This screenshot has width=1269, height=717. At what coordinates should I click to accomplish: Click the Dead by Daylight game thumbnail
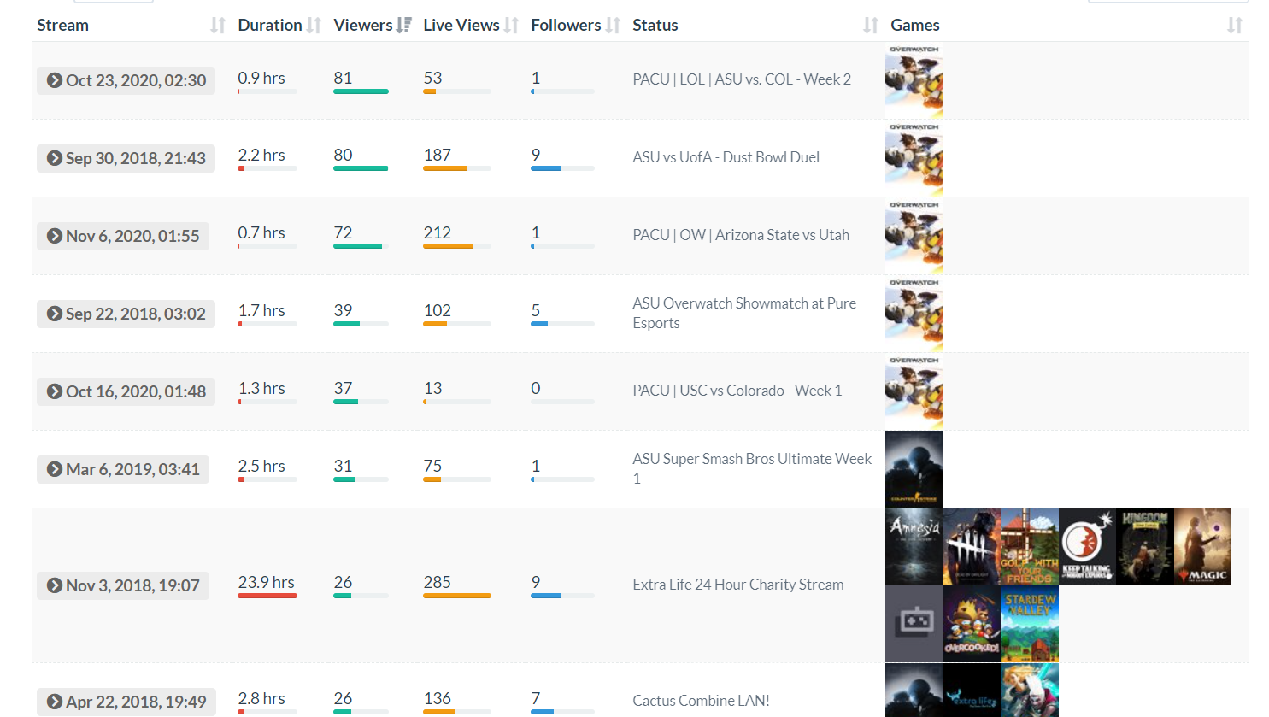coord(972,547)
